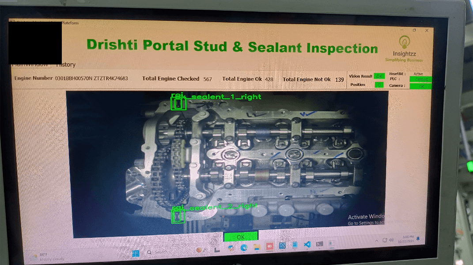The height and width of the screenshot is (265, 473).
Task: Open the notification bell icon
Action: pyautogui.click(x=418, y=238)
